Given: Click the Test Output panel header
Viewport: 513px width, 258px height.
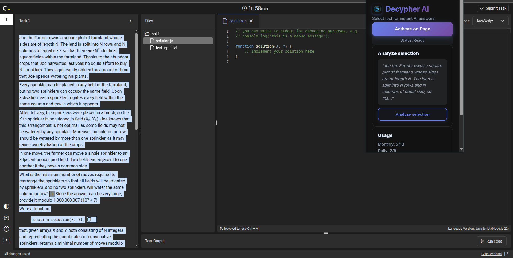Looking at the screenshot, I should (x=155, y=241).
